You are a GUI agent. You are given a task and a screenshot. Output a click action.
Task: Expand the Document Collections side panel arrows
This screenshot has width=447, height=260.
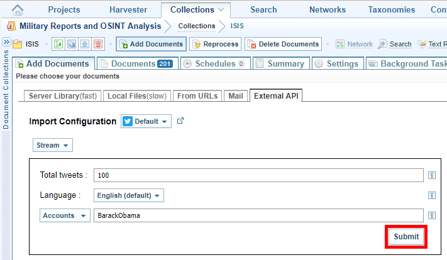click(6, 43)
